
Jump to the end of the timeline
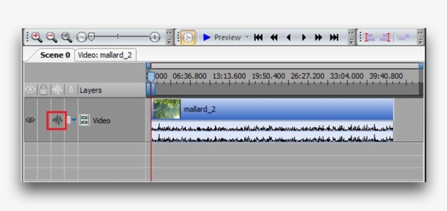coord(334,38)
